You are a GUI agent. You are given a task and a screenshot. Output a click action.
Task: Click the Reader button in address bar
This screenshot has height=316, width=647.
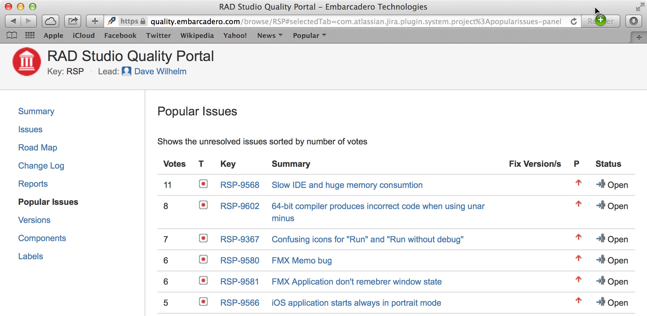(601, 21)
